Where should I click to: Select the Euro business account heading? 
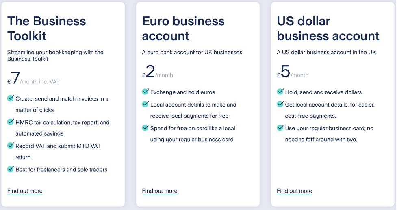pos(183,28)
